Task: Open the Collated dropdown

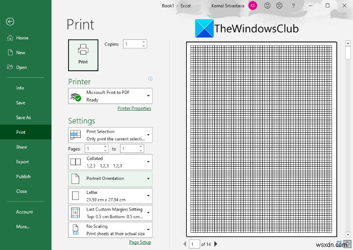Action: 110,162
